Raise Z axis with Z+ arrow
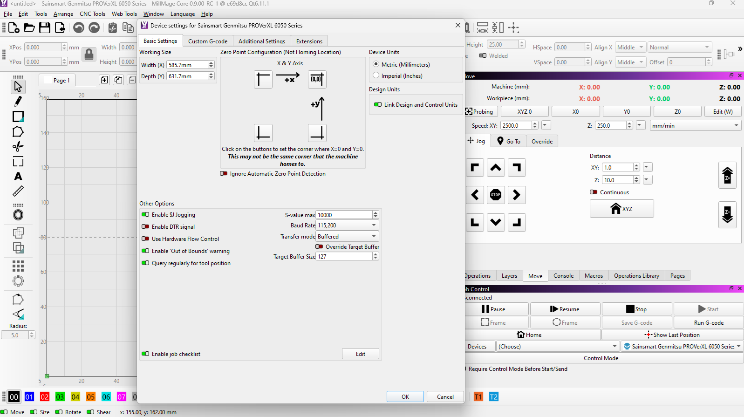Viewport: 744px width, 417px height. (728, 175)
